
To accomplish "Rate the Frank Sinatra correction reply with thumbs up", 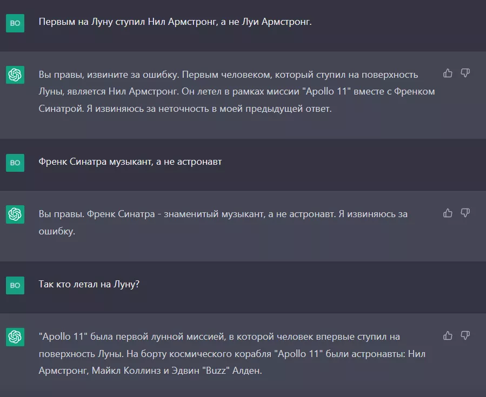I will (x=448, y=214).
